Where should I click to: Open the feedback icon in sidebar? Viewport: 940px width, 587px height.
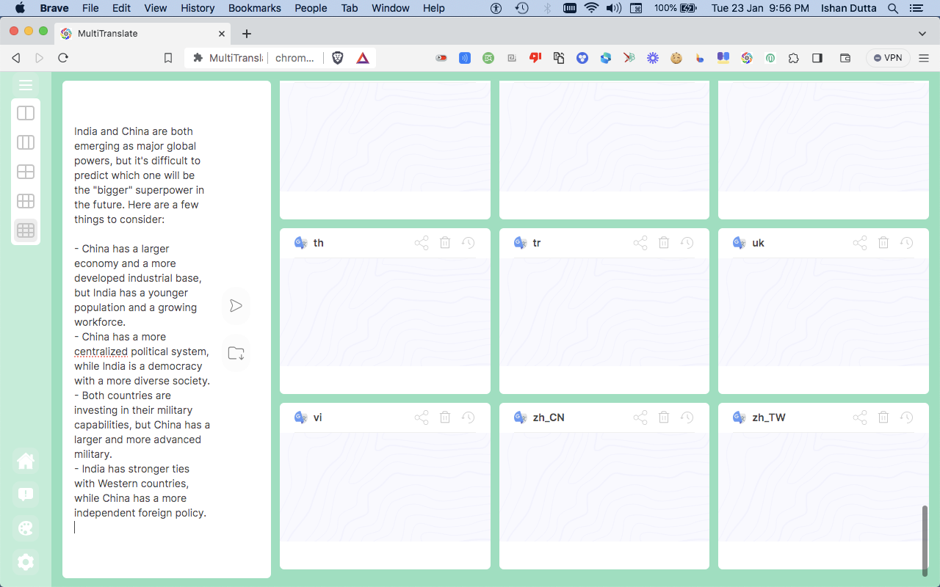26,495
